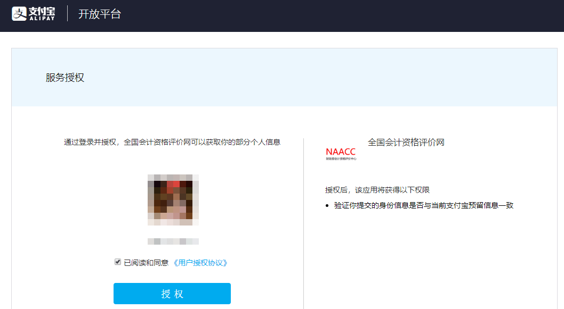This screenshot has width=564, height=309.
Task: Click the divider between logo and 开放平台
Action: [x=67, y=15]
